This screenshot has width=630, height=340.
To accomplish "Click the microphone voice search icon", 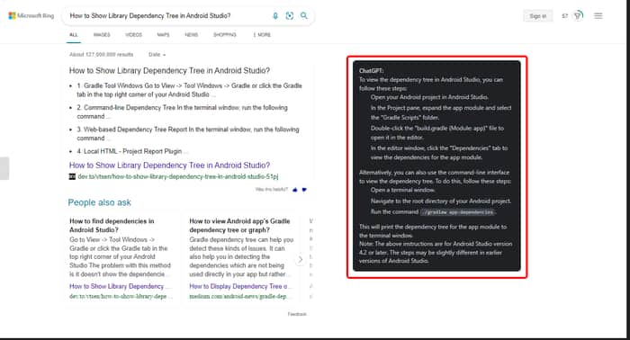I will coord(275,15).
